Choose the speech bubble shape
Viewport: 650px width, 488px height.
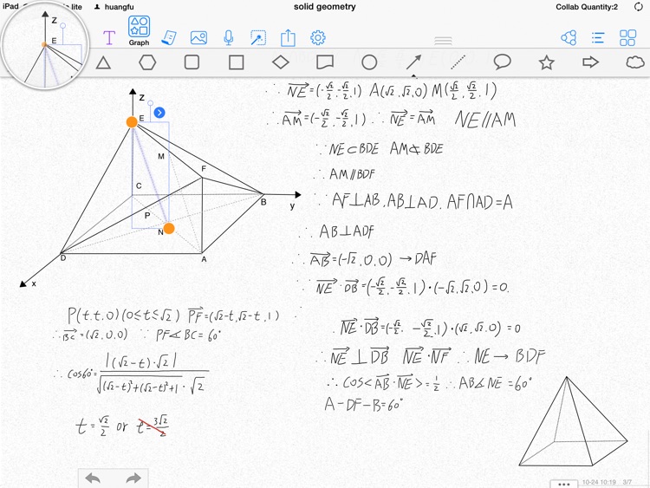502,62
